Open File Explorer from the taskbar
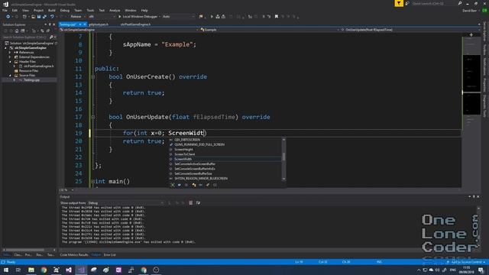Screen dimensions: 489x275 pyautogui.click(x=31, y=270)
